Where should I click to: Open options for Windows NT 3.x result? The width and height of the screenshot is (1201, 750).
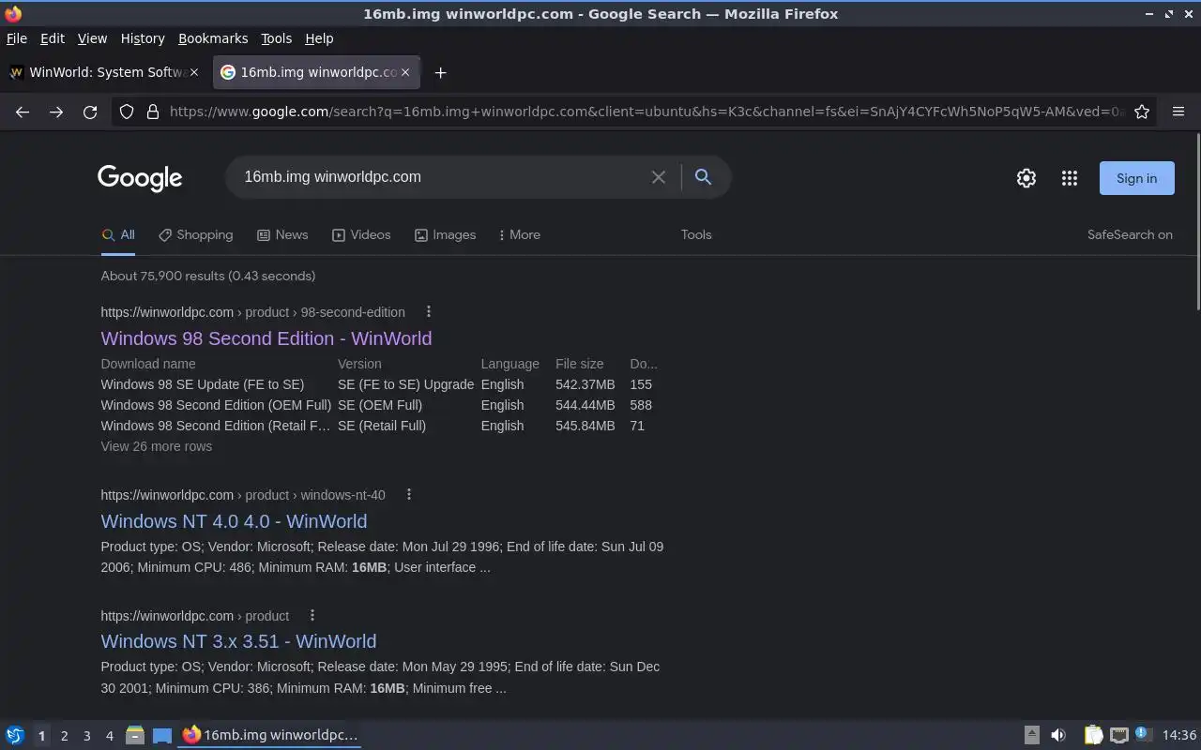pyautogui.click(x=312, y=616)
